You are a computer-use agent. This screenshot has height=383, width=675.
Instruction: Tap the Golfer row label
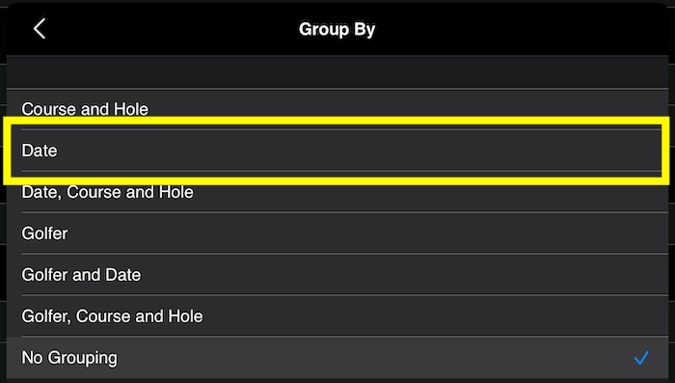(44, 233)
